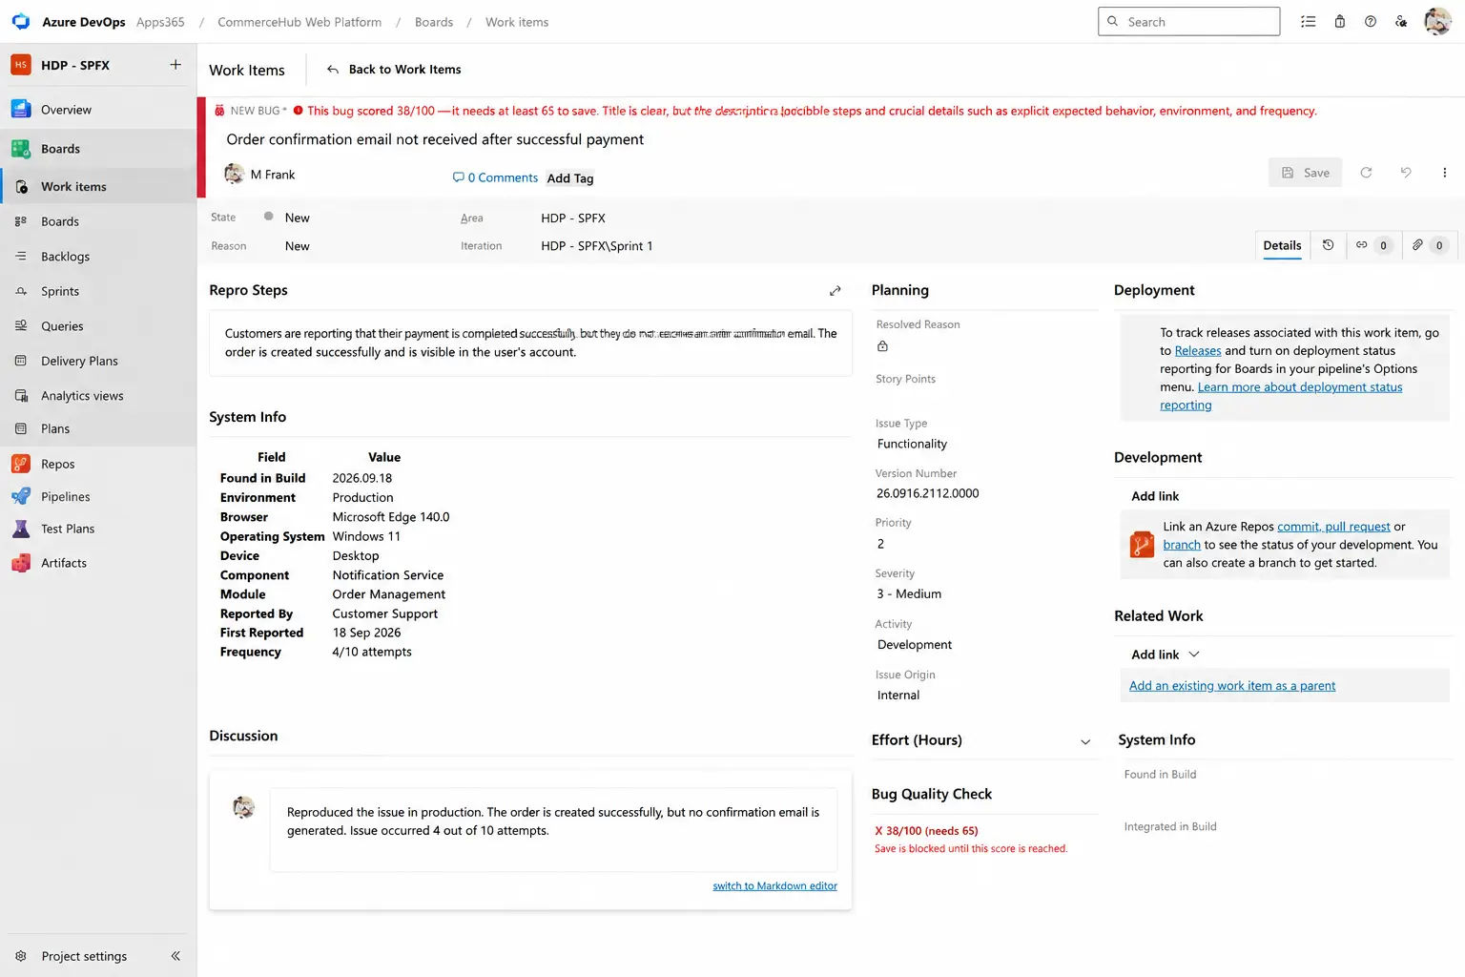
Task: Open the State dropdown showing New
Action: pos(297,218)
